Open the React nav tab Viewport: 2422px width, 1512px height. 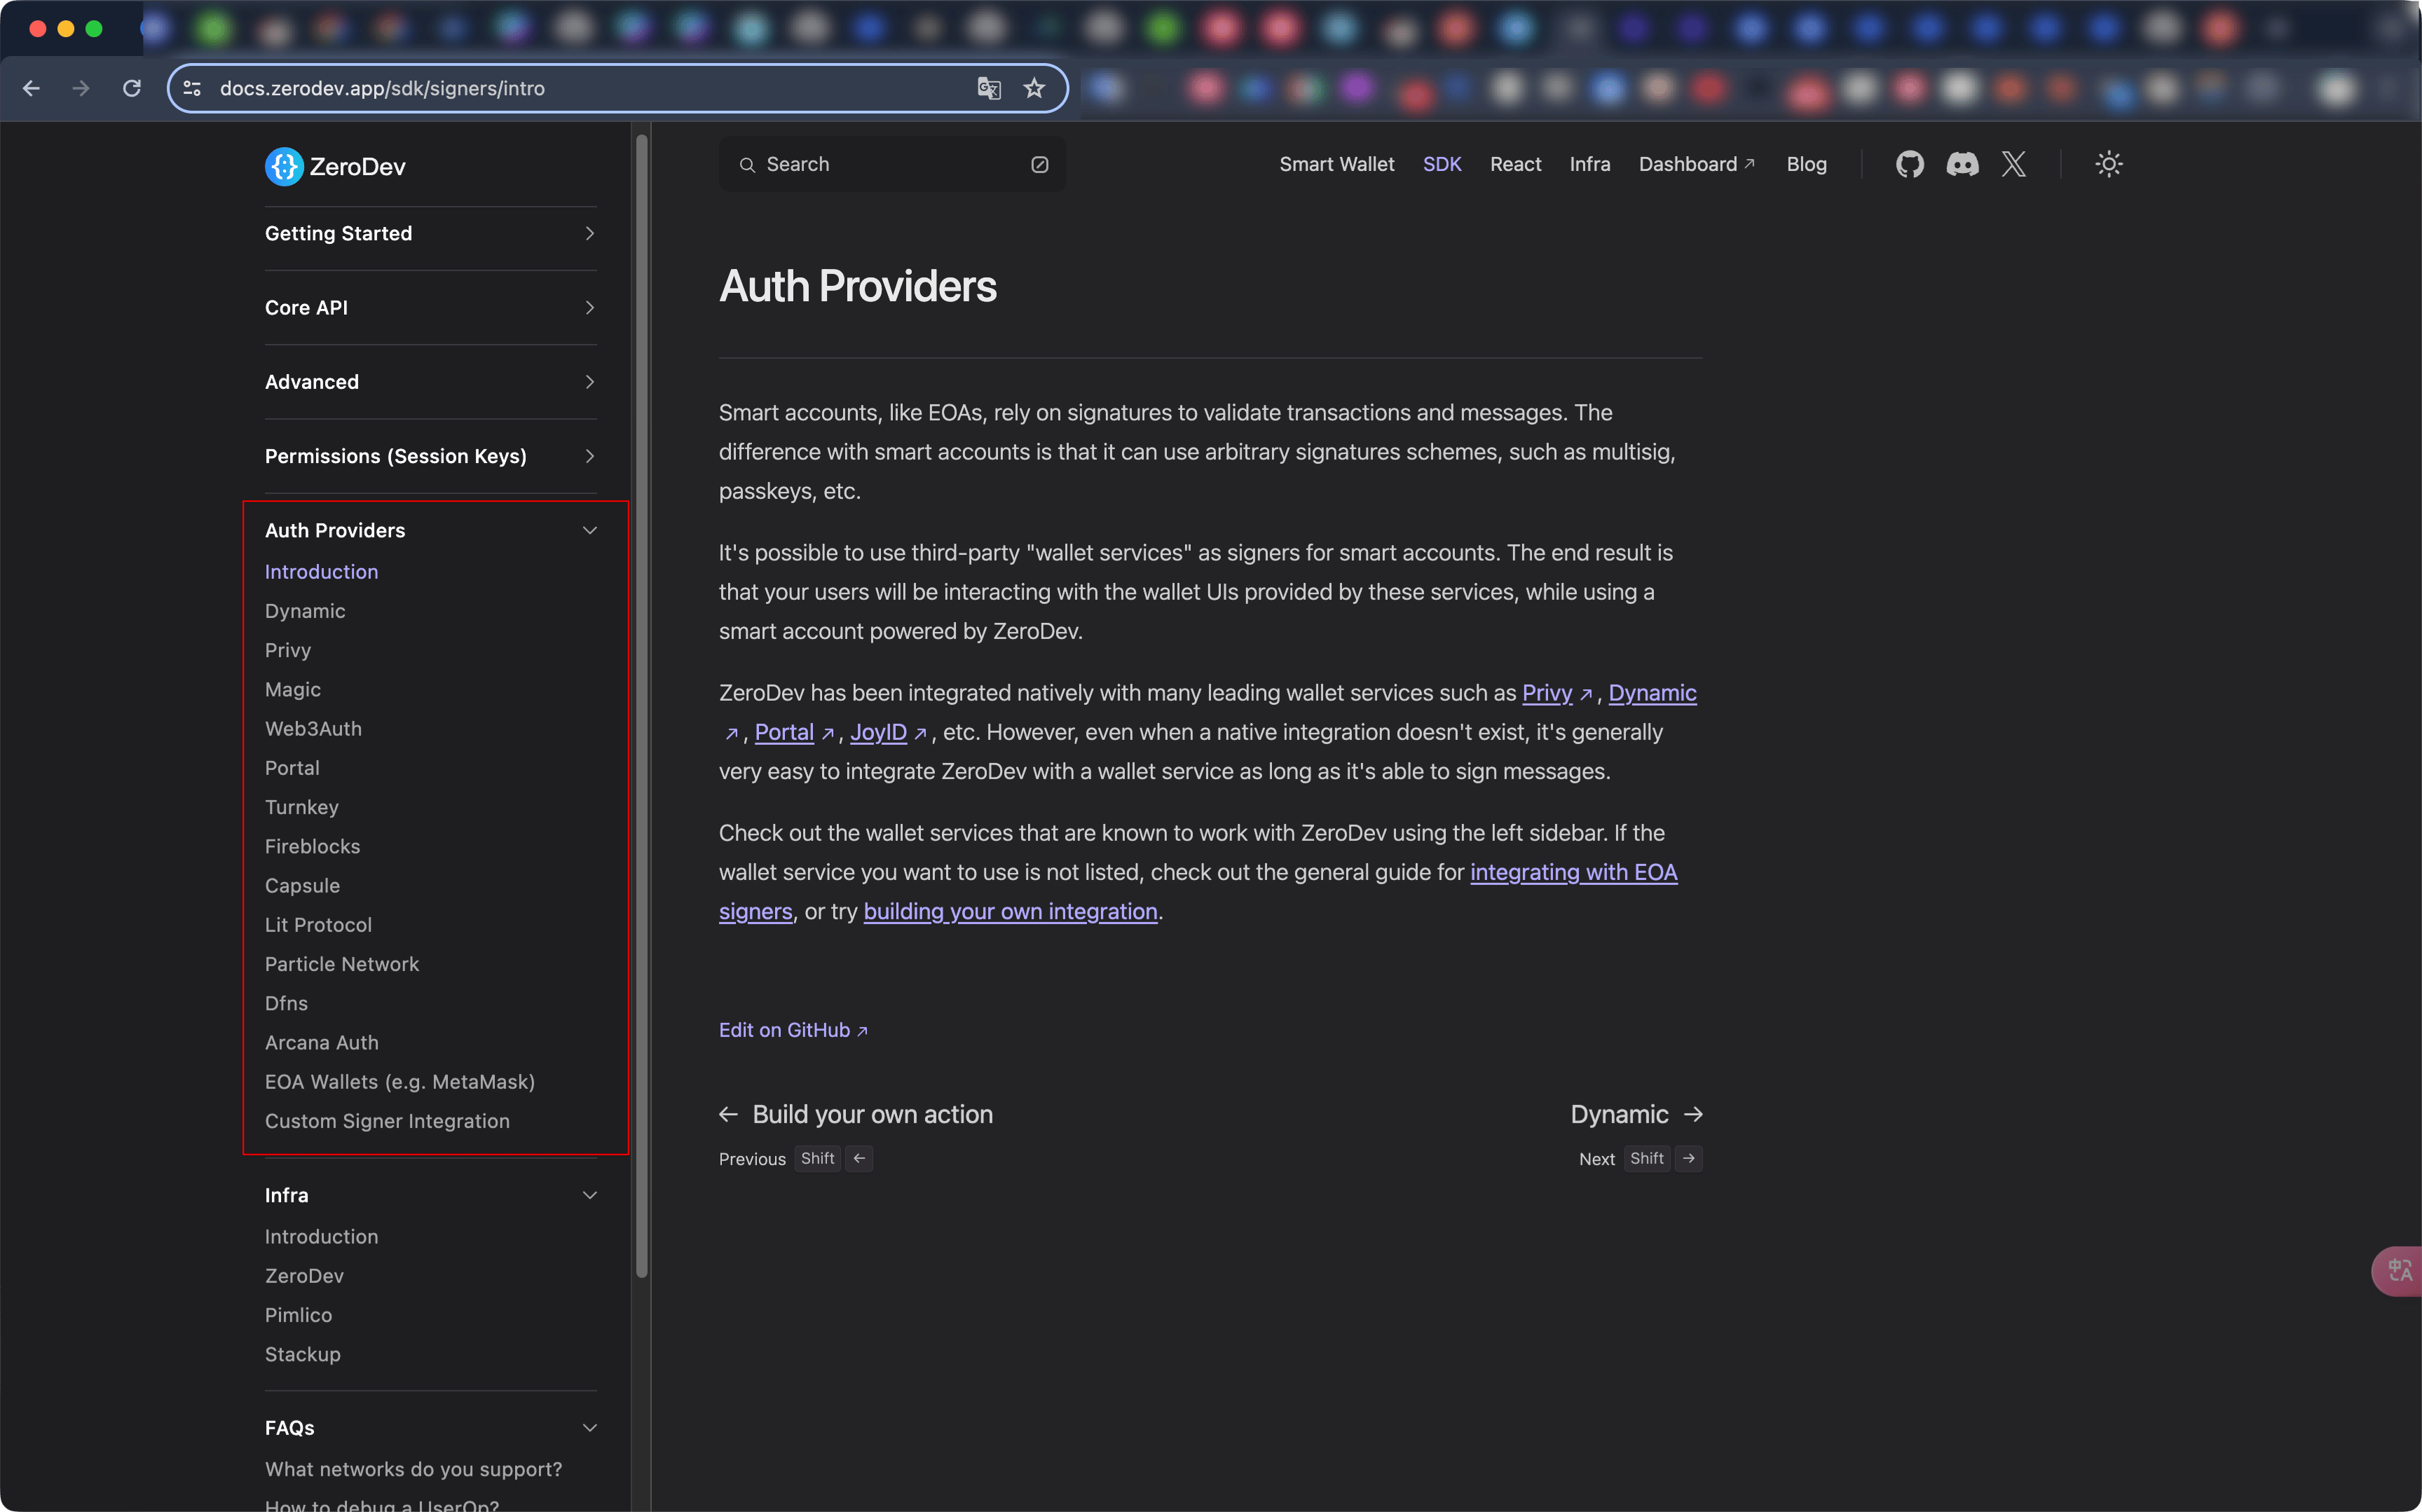click(1515, 164)
